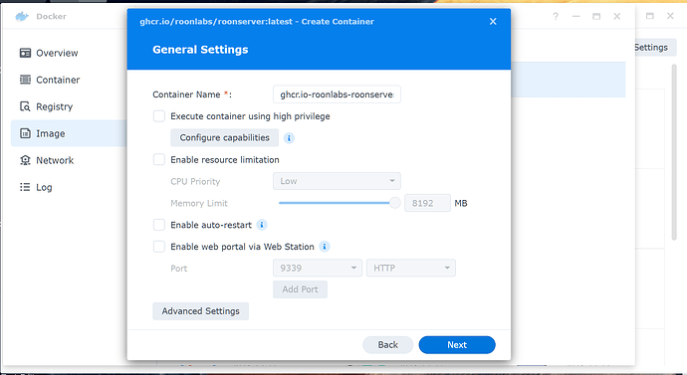Click the Docker window vertical scrollbar
The height and width of the screenshot is (375, 687).
(x=674, y=152)
